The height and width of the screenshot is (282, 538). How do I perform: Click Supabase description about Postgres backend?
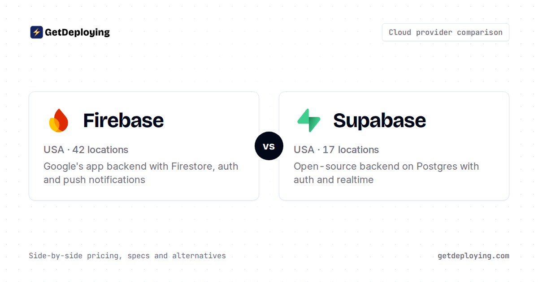[386, 173]
